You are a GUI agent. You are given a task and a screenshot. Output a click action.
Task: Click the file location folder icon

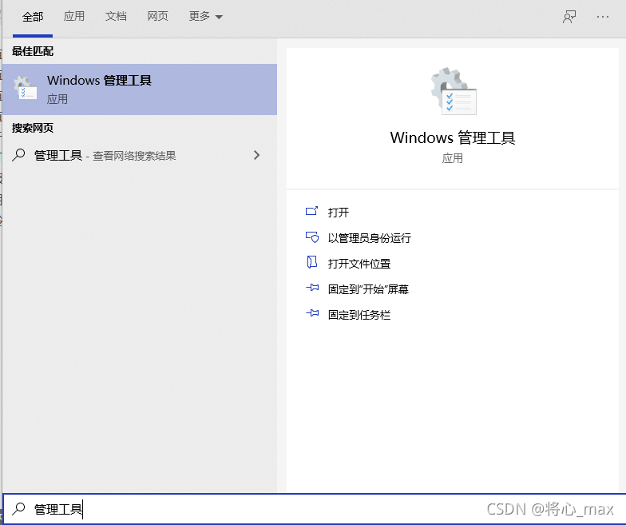click(311, 262)
